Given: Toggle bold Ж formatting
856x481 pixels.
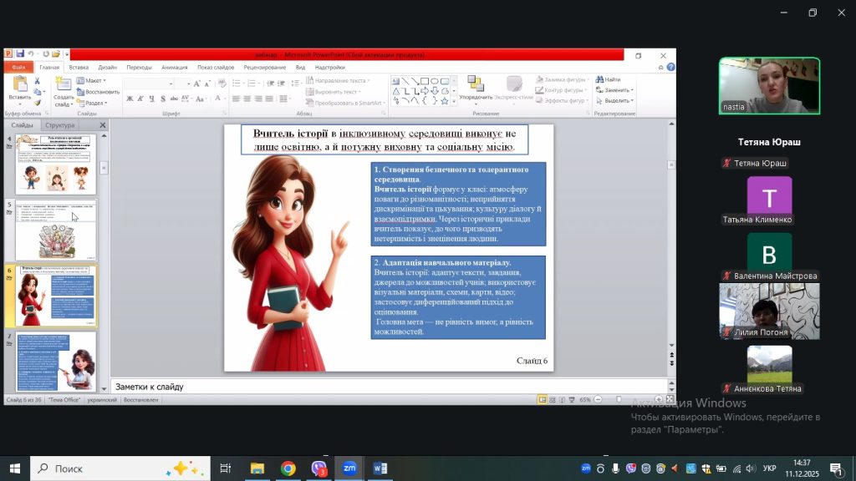Looking at the screenshot, I should (x=130, y=99).
